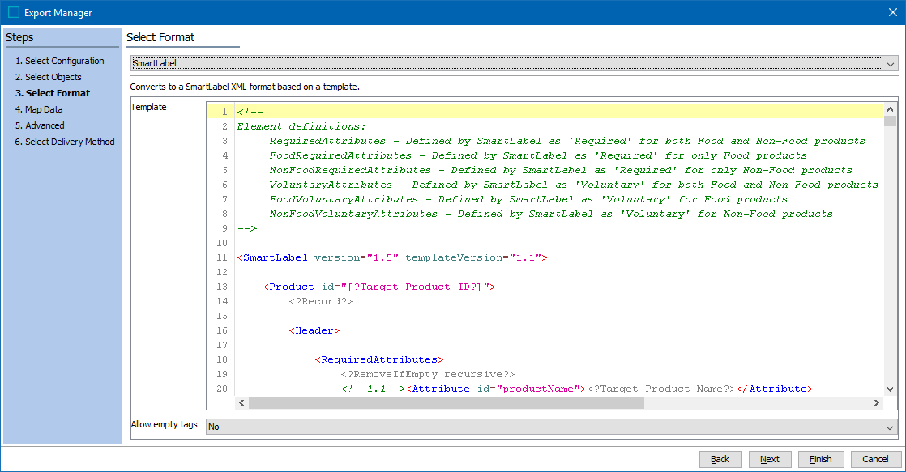906x472 pixels.
Task: Click the Finish button
Action: coord(820,459)
